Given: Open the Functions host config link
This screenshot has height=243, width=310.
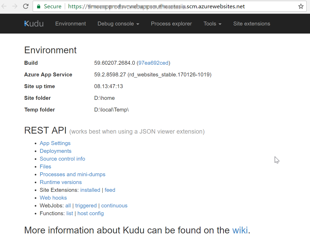Looking at the screenshot, I should [91, 213].
